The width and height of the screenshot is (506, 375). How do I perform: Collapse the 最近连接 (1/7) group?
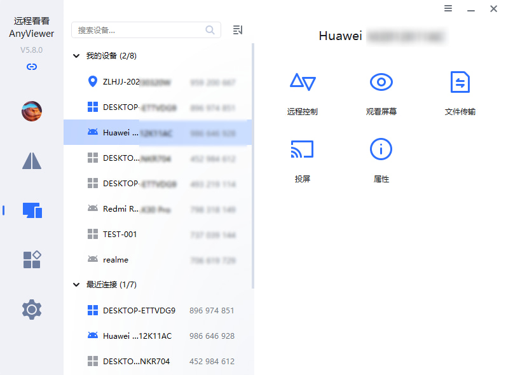point(76,285)
